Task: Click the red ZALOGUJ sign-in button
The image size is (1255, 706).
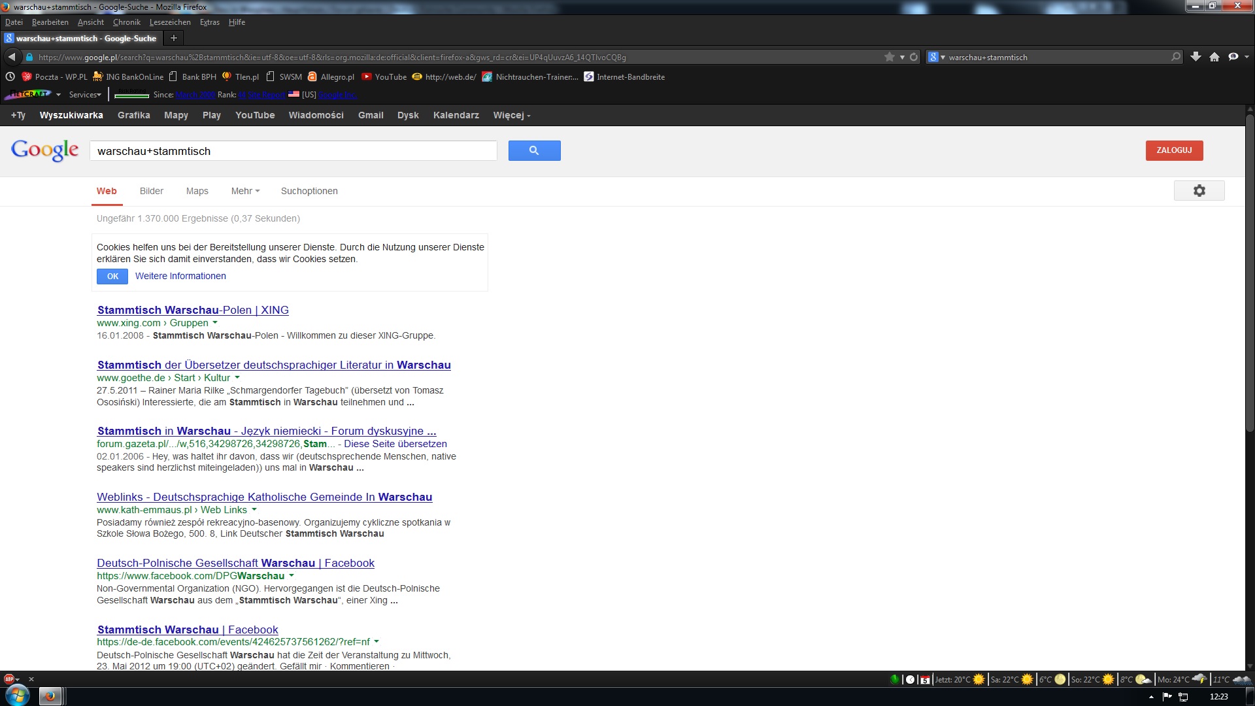Action: 1174,150
